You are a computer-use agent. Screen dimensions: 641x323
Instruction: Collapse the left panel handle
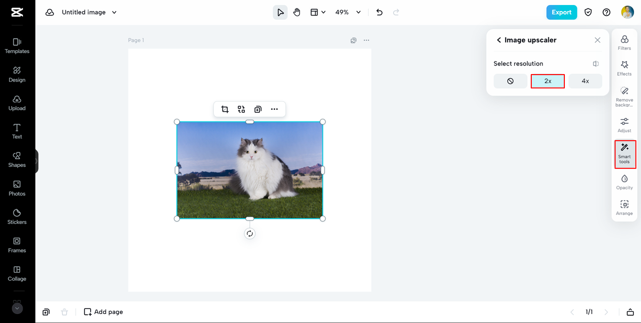(37, 161)
